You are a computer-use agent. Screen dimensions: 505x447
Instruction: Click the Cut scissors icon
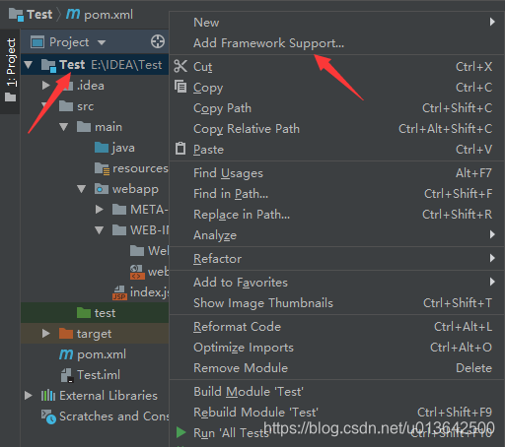[x=180, y=66]
